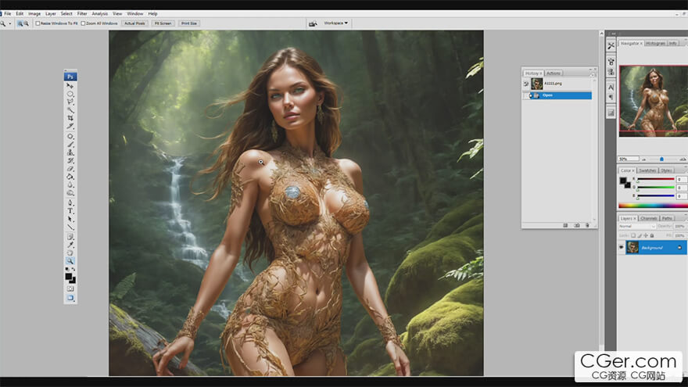Select the Magic Wand tool
688x387 pixels.
[70, 110]
